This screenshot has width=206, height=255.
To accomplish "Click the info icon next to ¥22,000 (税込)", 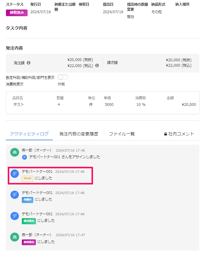I will pos(97,65).
